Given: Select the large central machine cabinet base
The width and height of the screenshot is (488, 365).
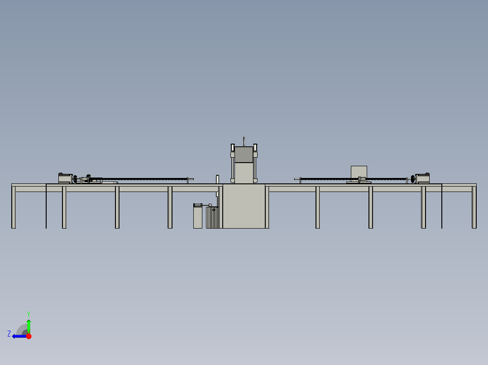Looking at the screenshot, I should pos(244,206).
